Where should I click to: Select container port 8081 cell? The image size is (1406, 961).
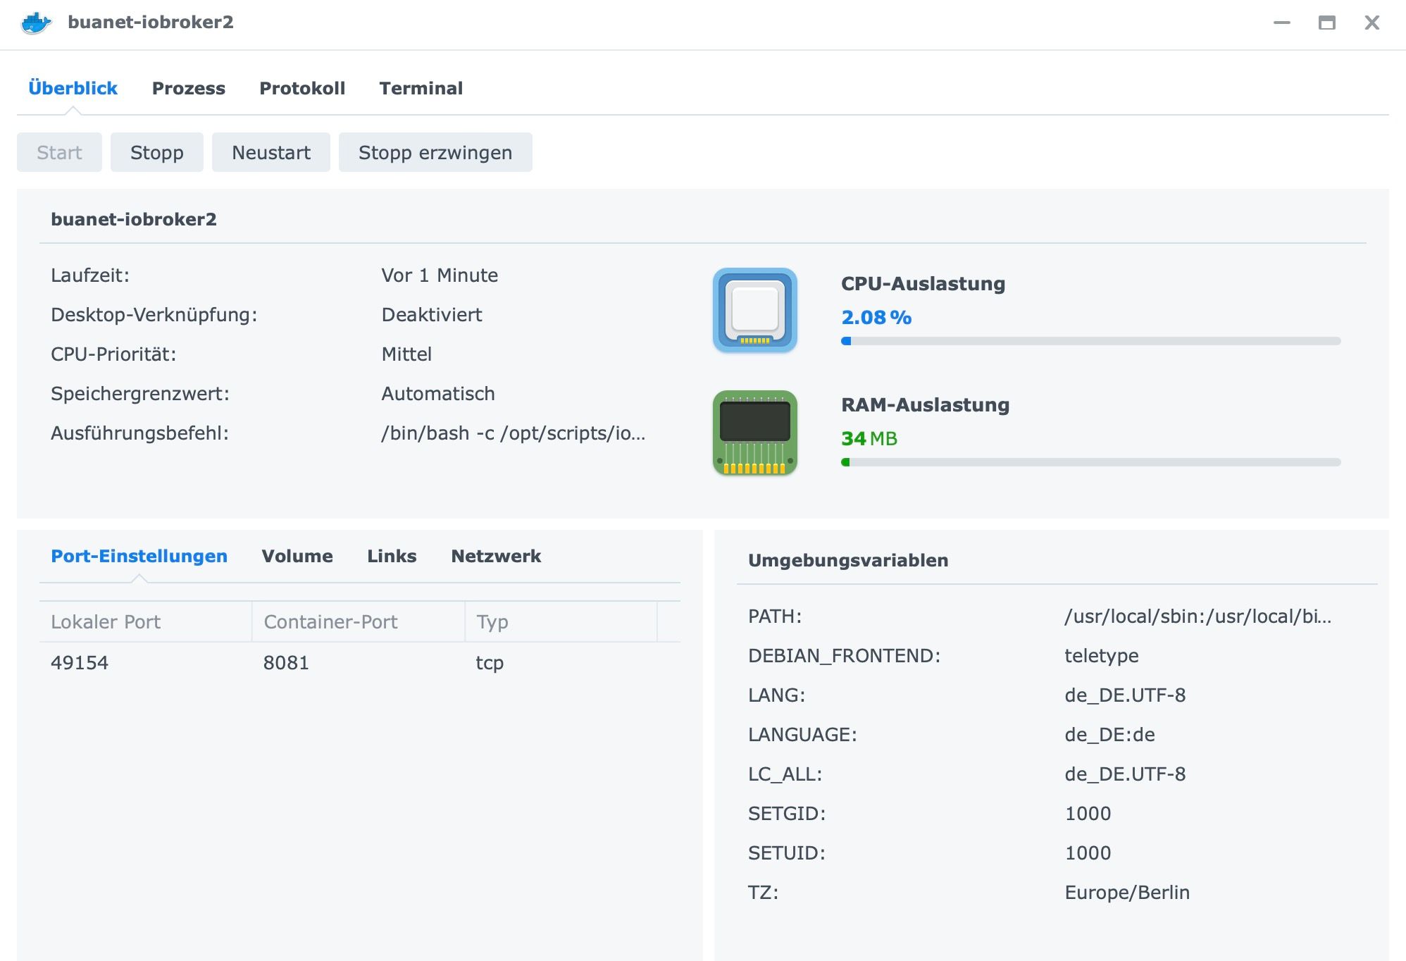[x=286, y=662]
